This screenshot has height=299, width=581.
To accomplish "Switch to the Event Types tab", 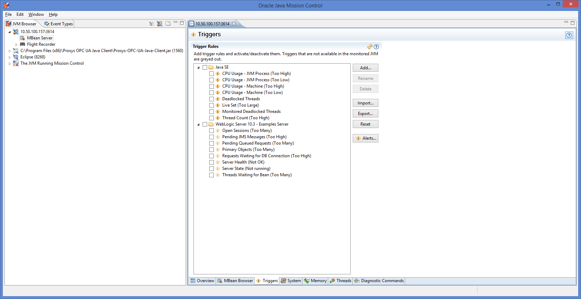I will pyautogui.click(x=58, y=24).
